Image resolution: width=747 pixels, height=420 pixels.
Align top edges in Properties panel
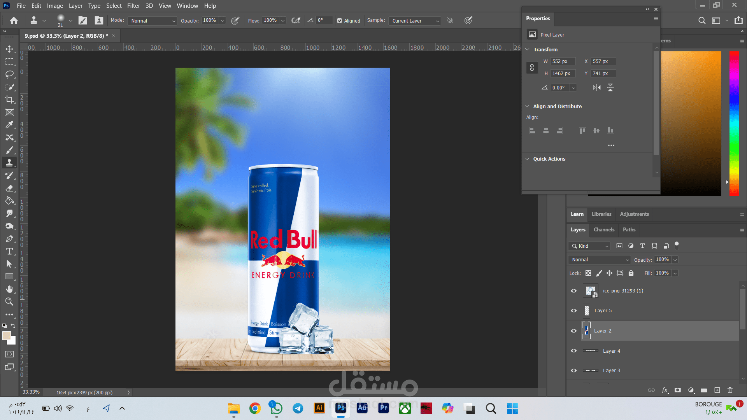click(582, 131)
